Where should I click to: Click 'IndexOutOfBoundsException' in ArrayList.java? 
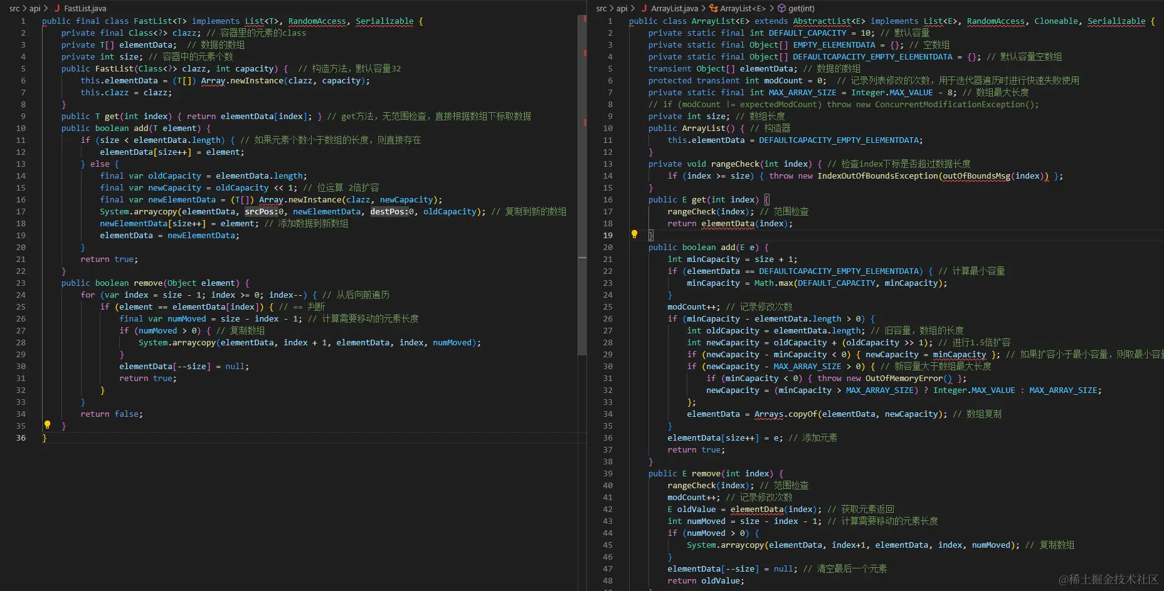click(877, 176)
